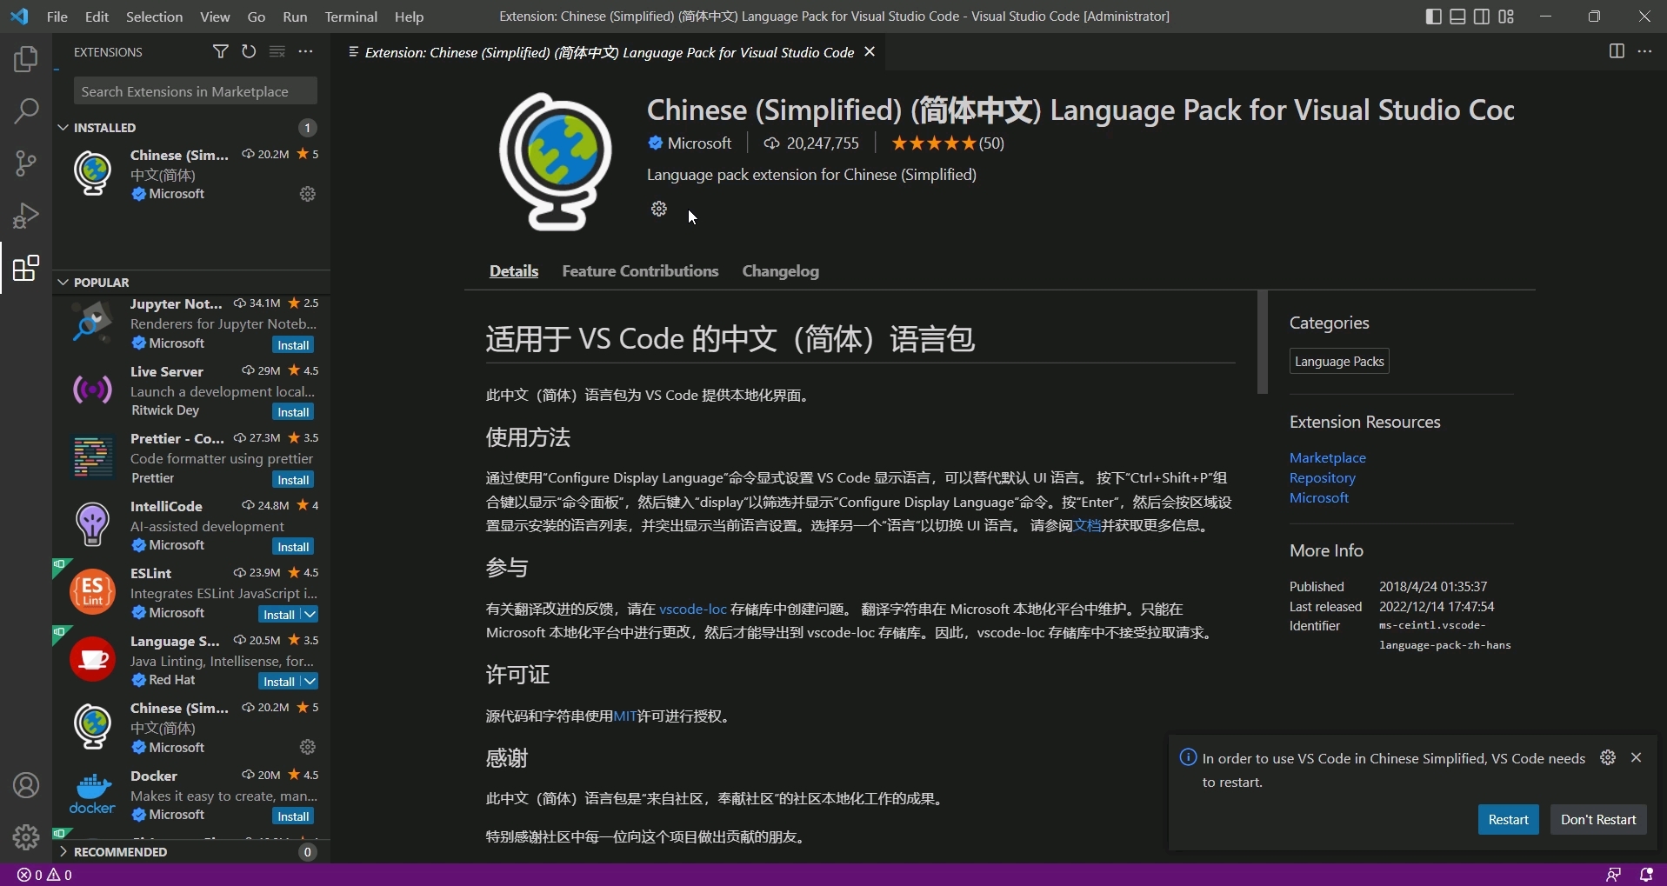Install Jupyter Notebook Renderers extension
The height and width of the screenshot is (886, 1667).
(x=293, y=344)
